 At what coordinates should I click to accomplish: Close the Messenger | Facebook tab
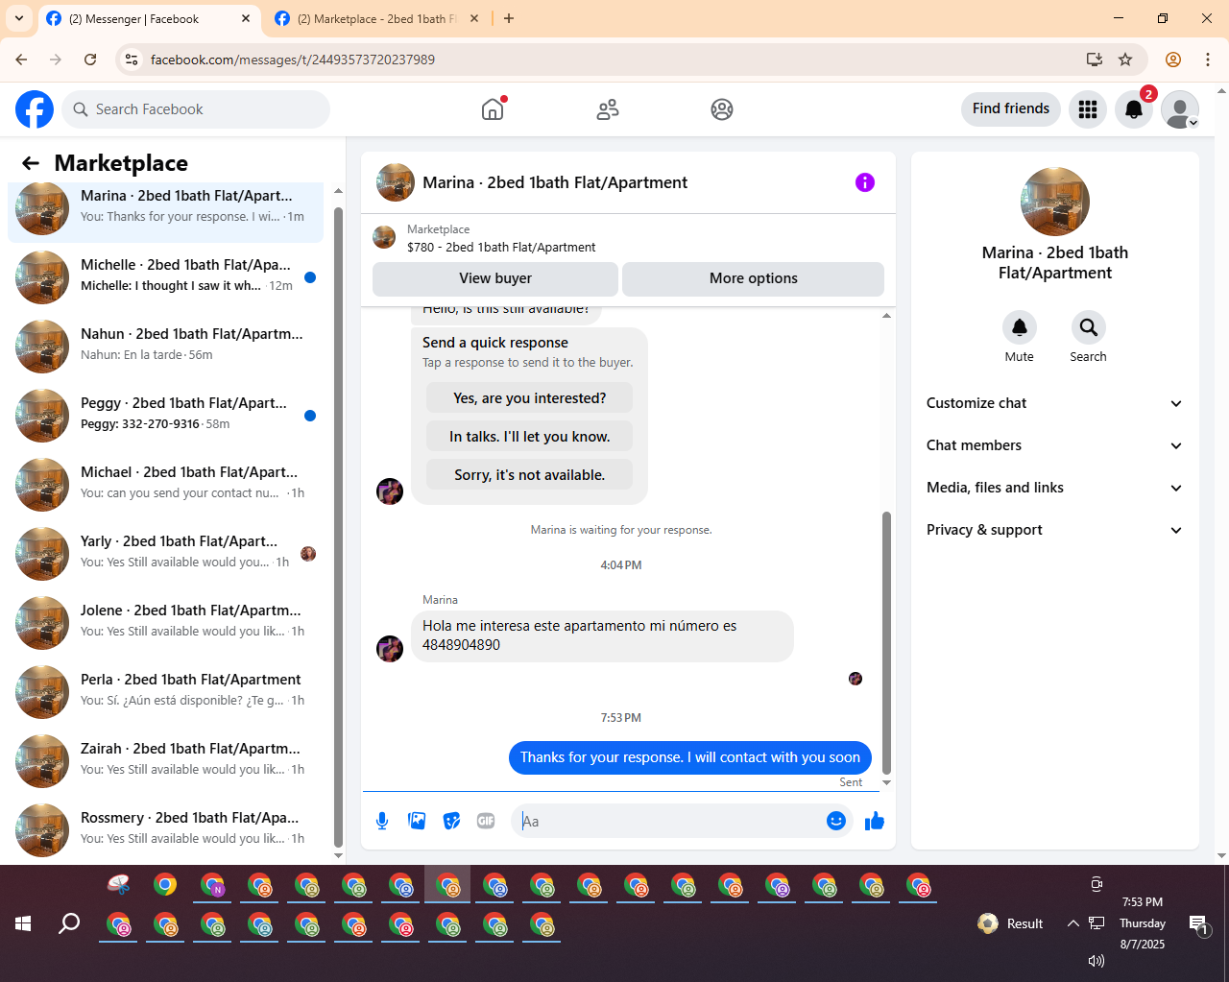246,18
